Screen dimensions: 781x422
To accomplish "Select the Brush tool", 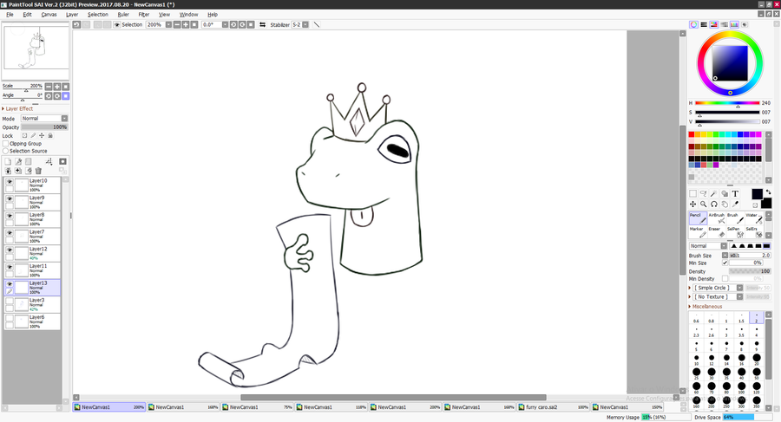I will tap(735, 218).
